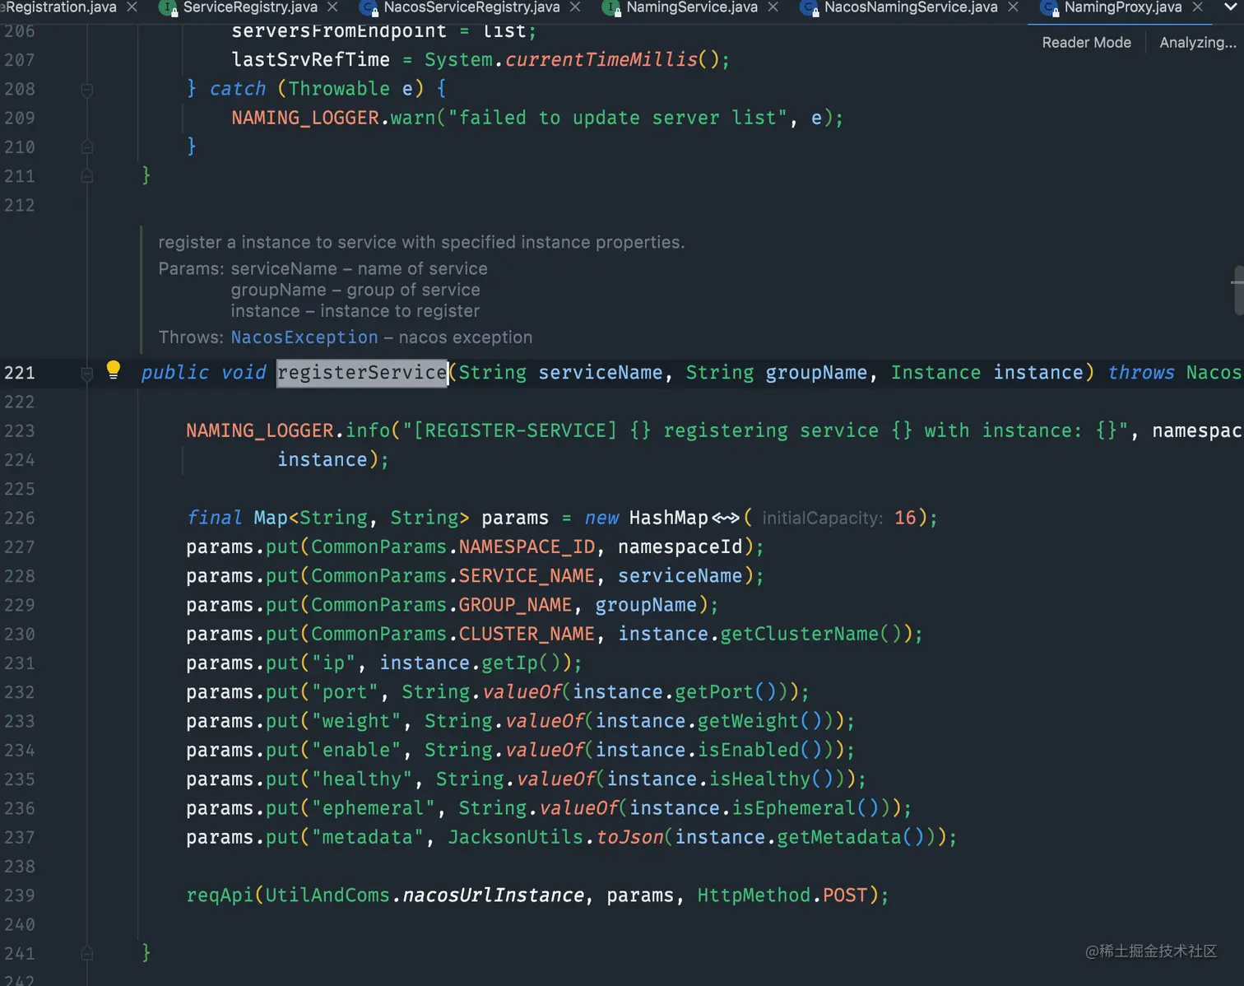The image size is (1244, 986).
Task: Click the currentTimeMillis method call
Action: (x=601, y=60)
